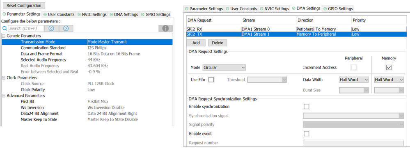Open the Memory Data Width dropdown
The image size is (410, 153).
pos(389,80)
